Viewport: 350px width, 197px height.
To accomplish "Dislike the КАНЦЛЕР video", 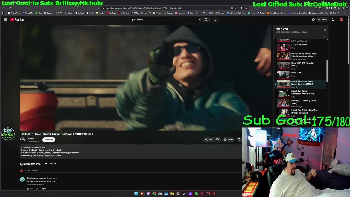I will (217, 140).
